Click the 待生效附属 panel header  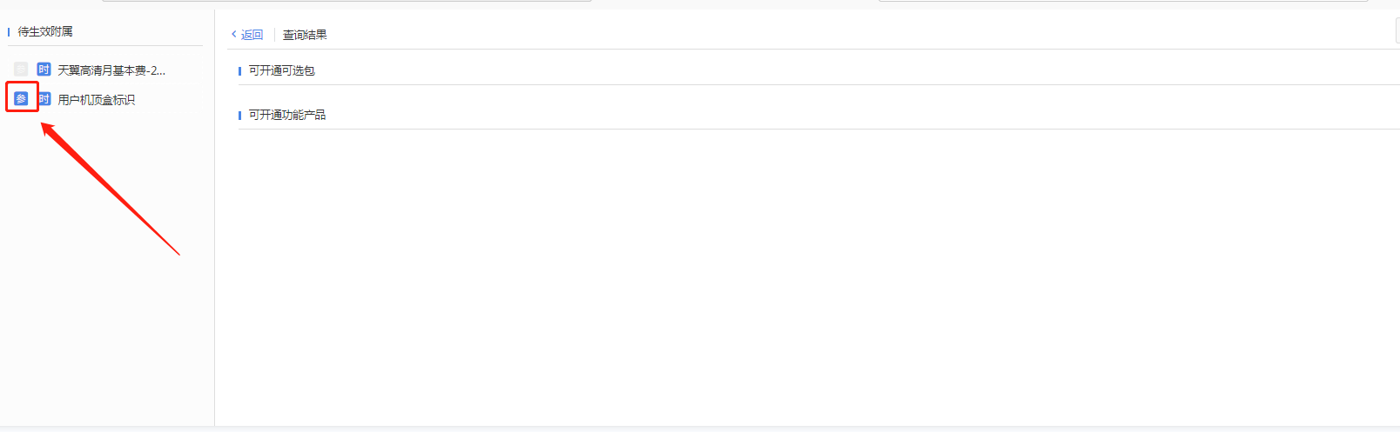point(45,31)
